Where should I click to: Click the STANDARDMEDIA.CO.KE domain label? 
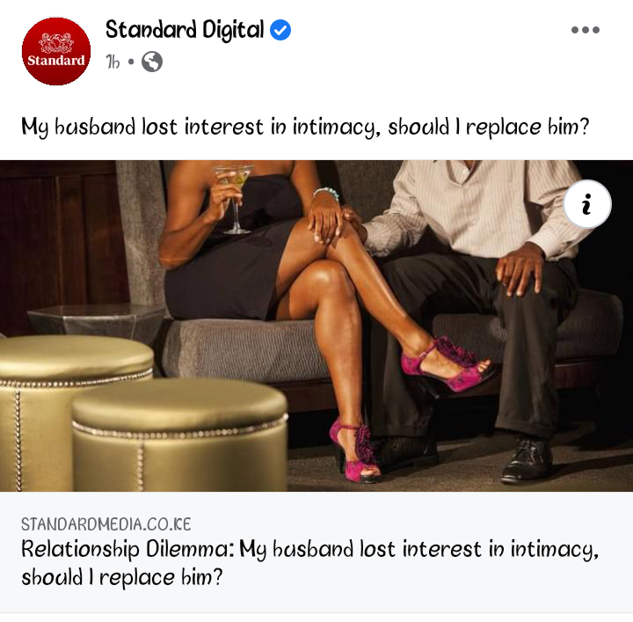click(x=105, y=524)
